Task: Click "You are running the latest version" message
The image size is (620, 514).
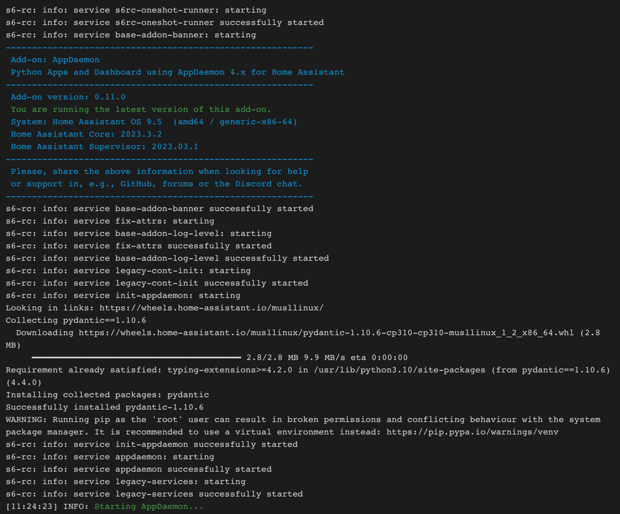Action: [141, 109]
